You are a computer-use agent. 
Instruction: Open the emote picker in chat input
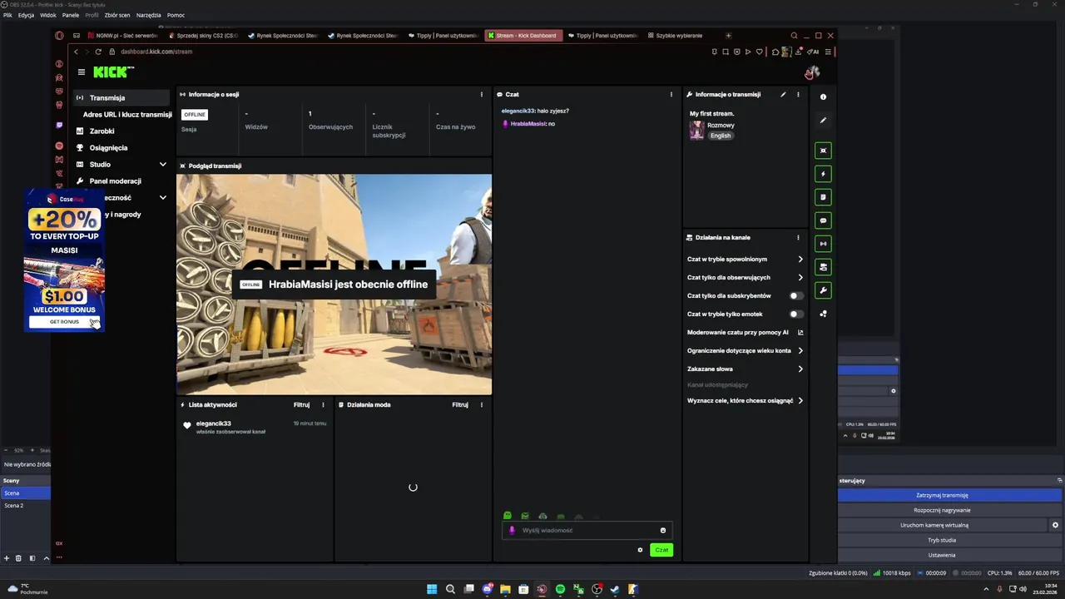coord(663,530)
